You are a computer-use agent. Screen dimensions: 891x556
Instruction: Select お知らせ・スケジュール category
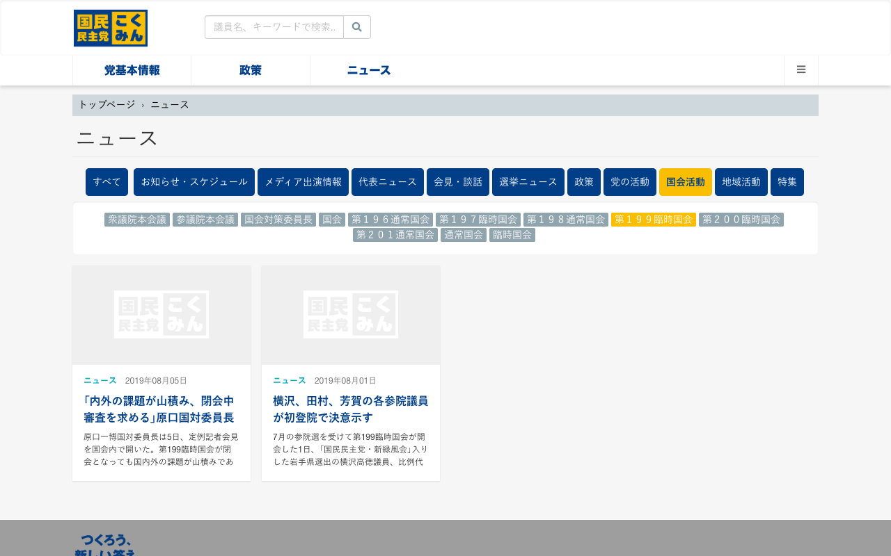tap(194, 182)
